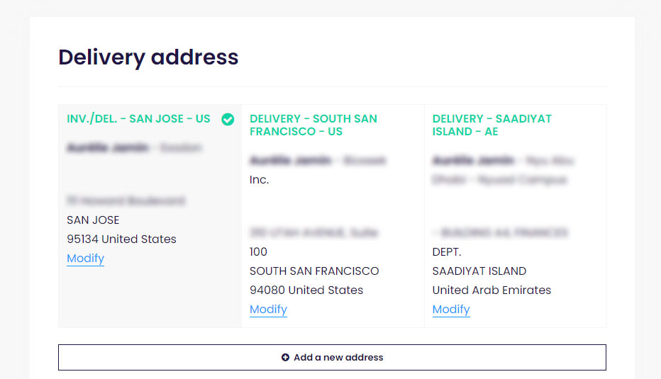Choose DELIVERY - SAADIYAT ISLAND - AE heading
661x379 pixels.
(492, 125)
